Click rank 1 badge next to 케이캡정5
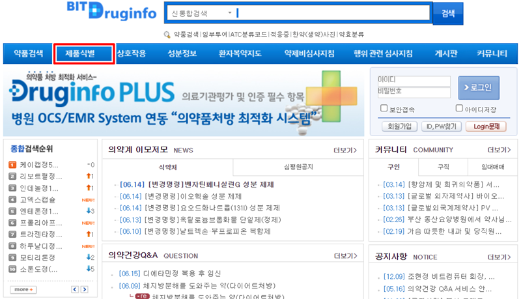The image size is (521, 299). click(12, 165)
